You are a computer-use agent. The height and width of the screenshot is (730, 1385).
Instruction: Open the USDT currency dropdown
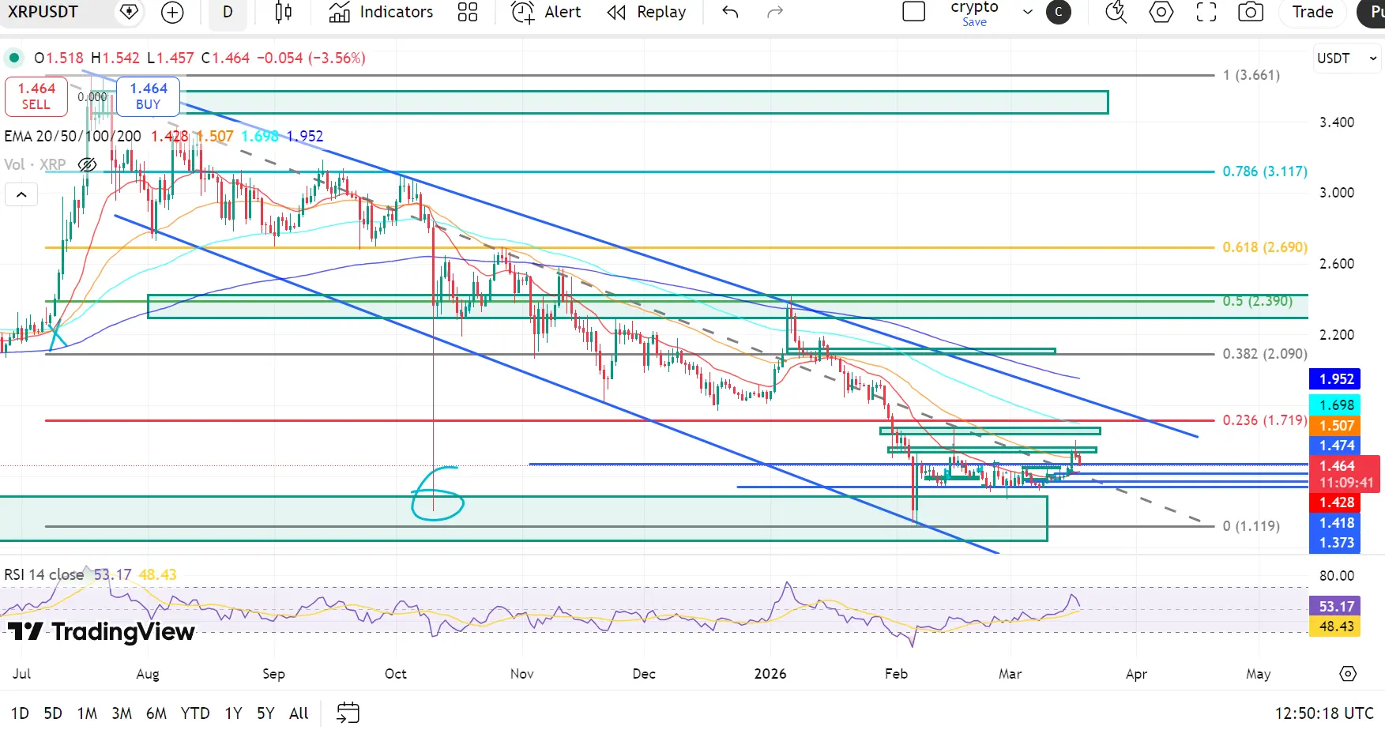(1347, 58)
